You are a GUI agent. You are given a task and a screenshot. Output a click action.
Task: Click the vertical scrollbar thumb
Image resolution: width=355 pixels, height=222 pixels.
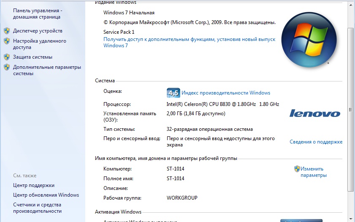(x=351, y=110)
